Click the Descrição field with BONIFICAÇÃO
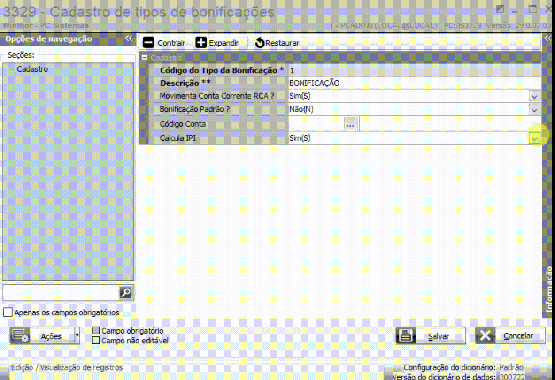 coord(415,83)
